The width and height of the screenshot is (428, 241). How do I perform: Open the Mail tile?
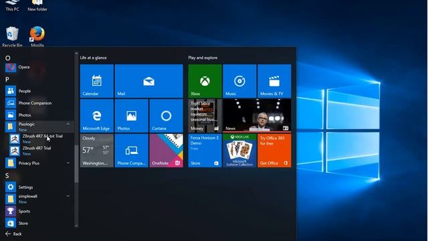pos(148,81)
